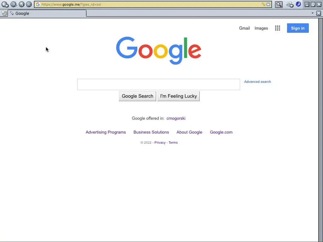323x242 pixels.
Task: Open the Advertising Programs link
Action: pos(106,132)
